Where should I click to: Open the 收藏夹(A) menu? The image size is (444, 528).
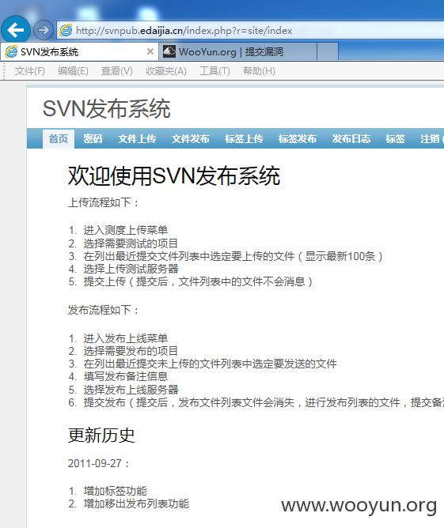(166, 71)
